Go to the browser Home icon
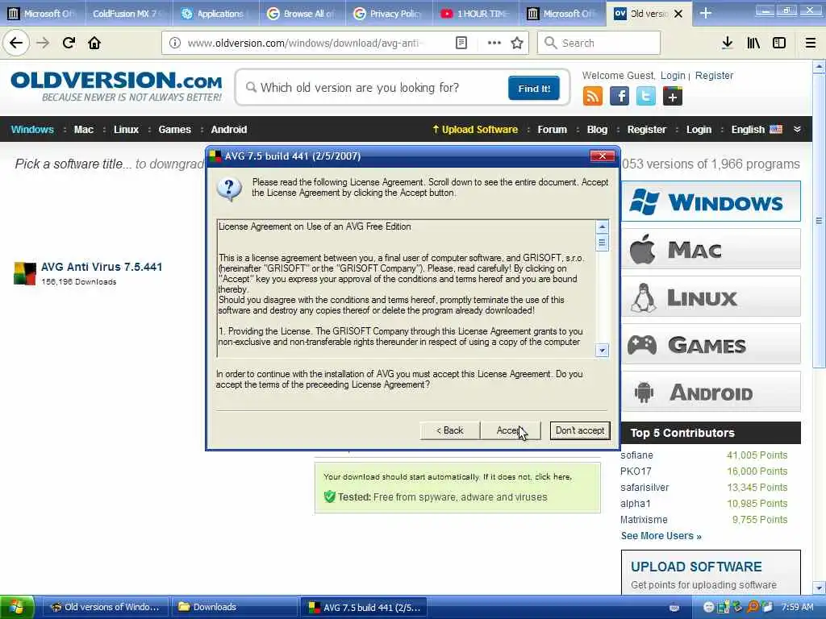826x619 pixels. (94, 43)
